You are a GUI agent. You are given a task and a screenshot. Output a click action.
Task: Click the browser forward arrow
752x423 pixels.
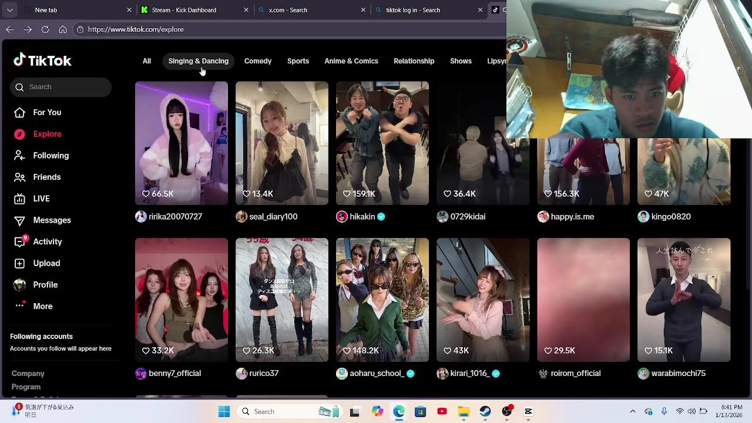28,29
